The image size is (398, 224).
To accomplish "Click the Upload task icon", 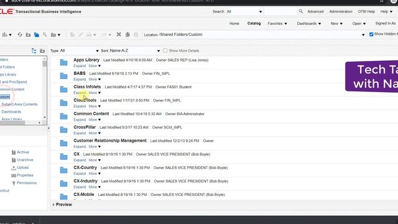I will (14, 168).
